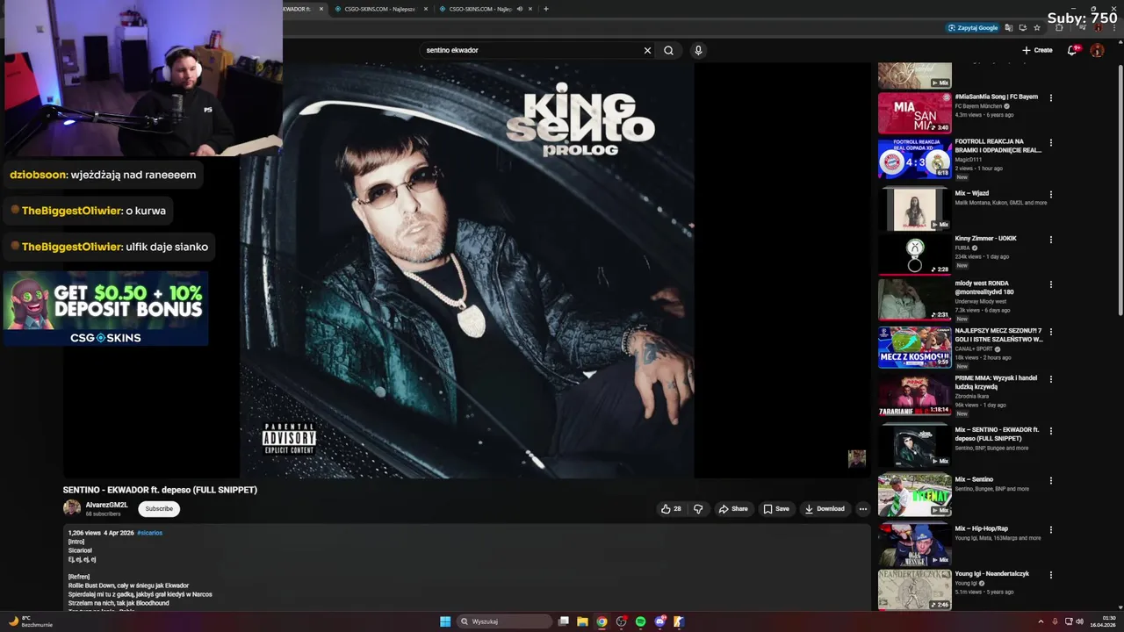Open options for Young Igi - Neandertalczyk
Image resolution: width=1124 pixels, height=632 pixels.
click(1050, 575)
